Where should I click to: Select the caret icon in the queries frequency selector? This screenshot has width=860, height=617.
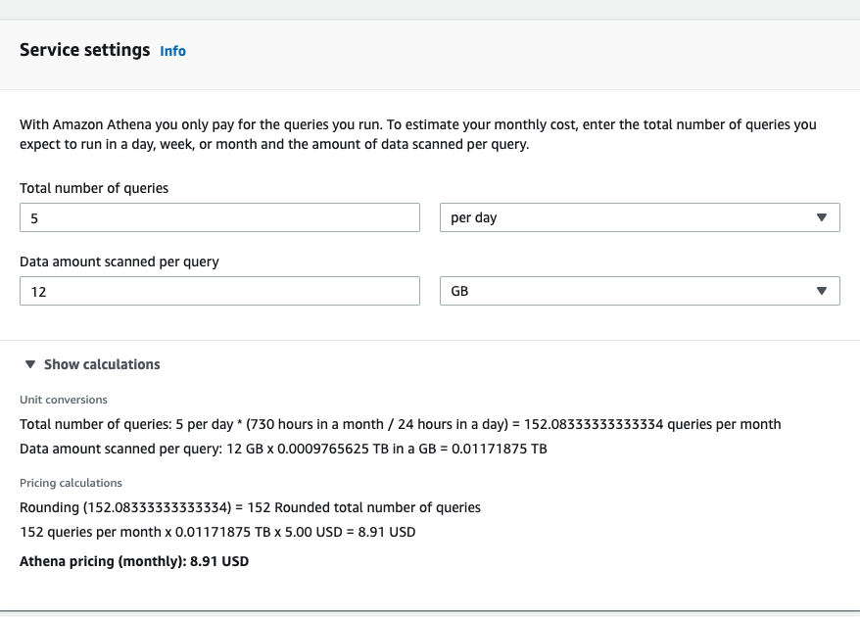point(823,217)
